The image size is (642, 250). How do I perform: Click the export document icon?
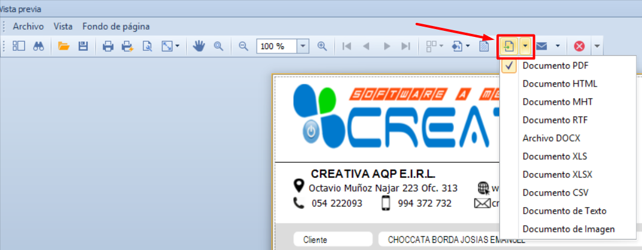509,47
